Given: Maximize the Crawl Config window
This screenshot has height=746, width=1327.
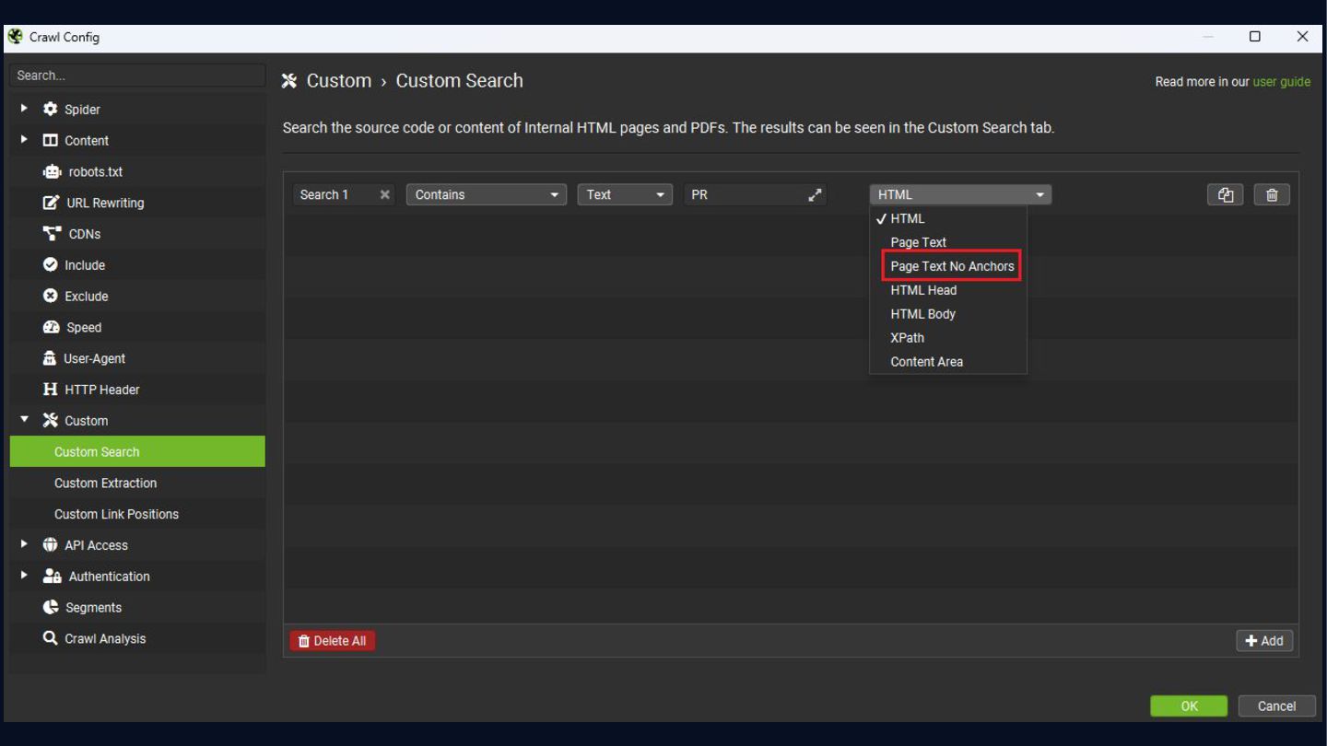Looking at the screenshot, I should [x=1254, y=37].
